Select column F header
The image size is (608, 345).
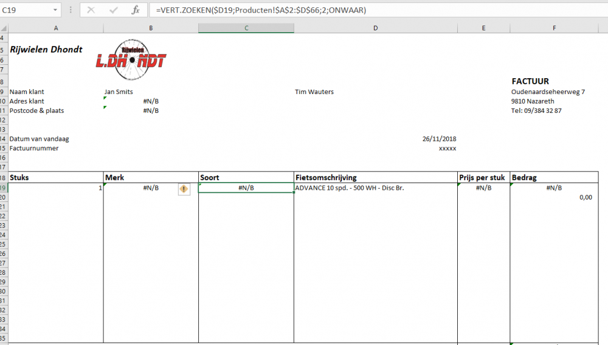554,28
